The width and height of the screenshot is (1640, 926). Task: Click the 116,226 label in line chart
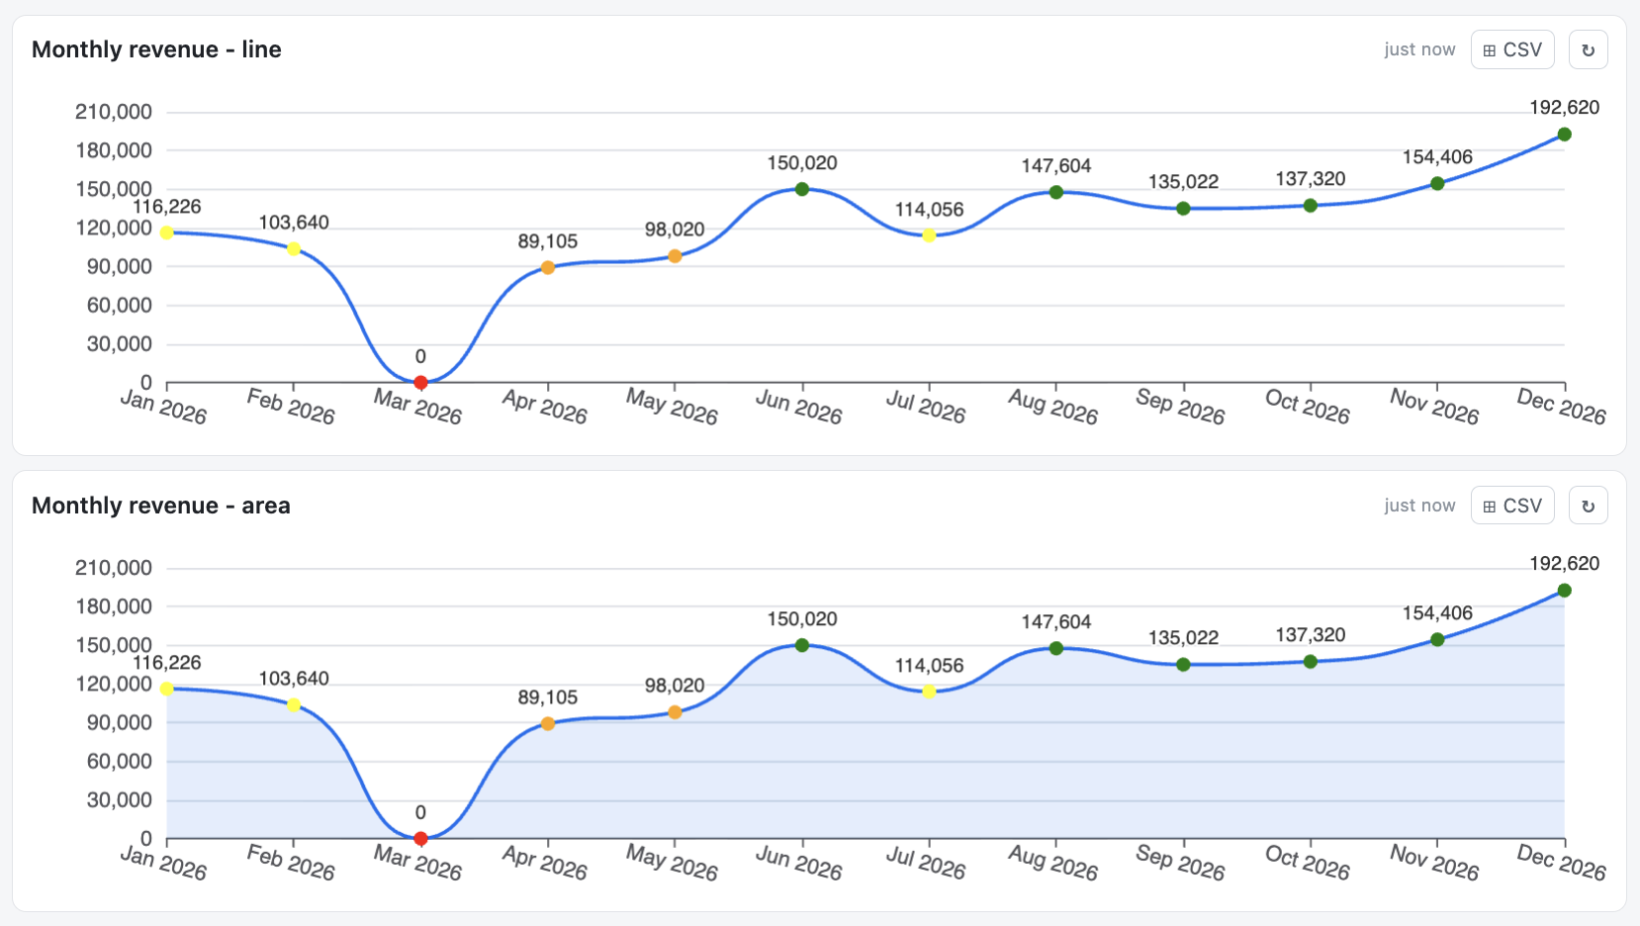point(167,207)
